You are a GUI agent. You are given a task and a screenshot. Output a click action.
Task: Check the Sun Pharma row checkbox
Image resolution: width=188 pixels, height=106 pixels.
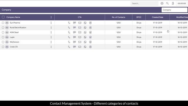3,23
